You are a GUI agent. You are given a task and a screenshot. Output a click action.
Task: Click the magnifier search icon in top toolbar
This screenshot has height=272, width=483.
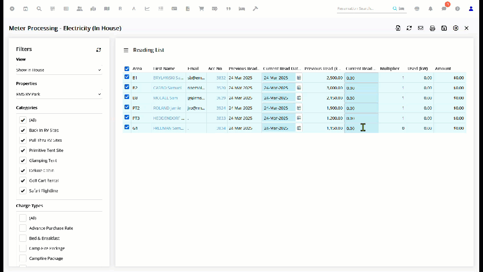click(39, 9)
